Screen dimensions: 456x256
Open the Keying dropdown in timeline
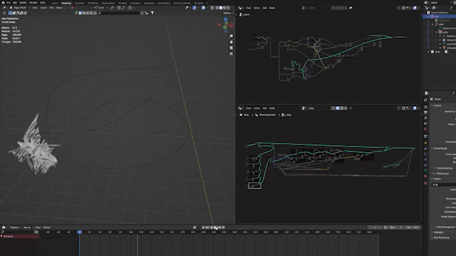point(28,228)
